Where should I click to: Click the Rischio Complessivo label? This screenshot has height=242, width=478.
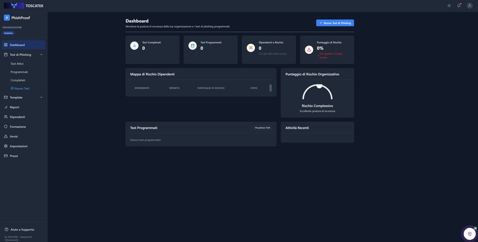(x=317, y=106)
